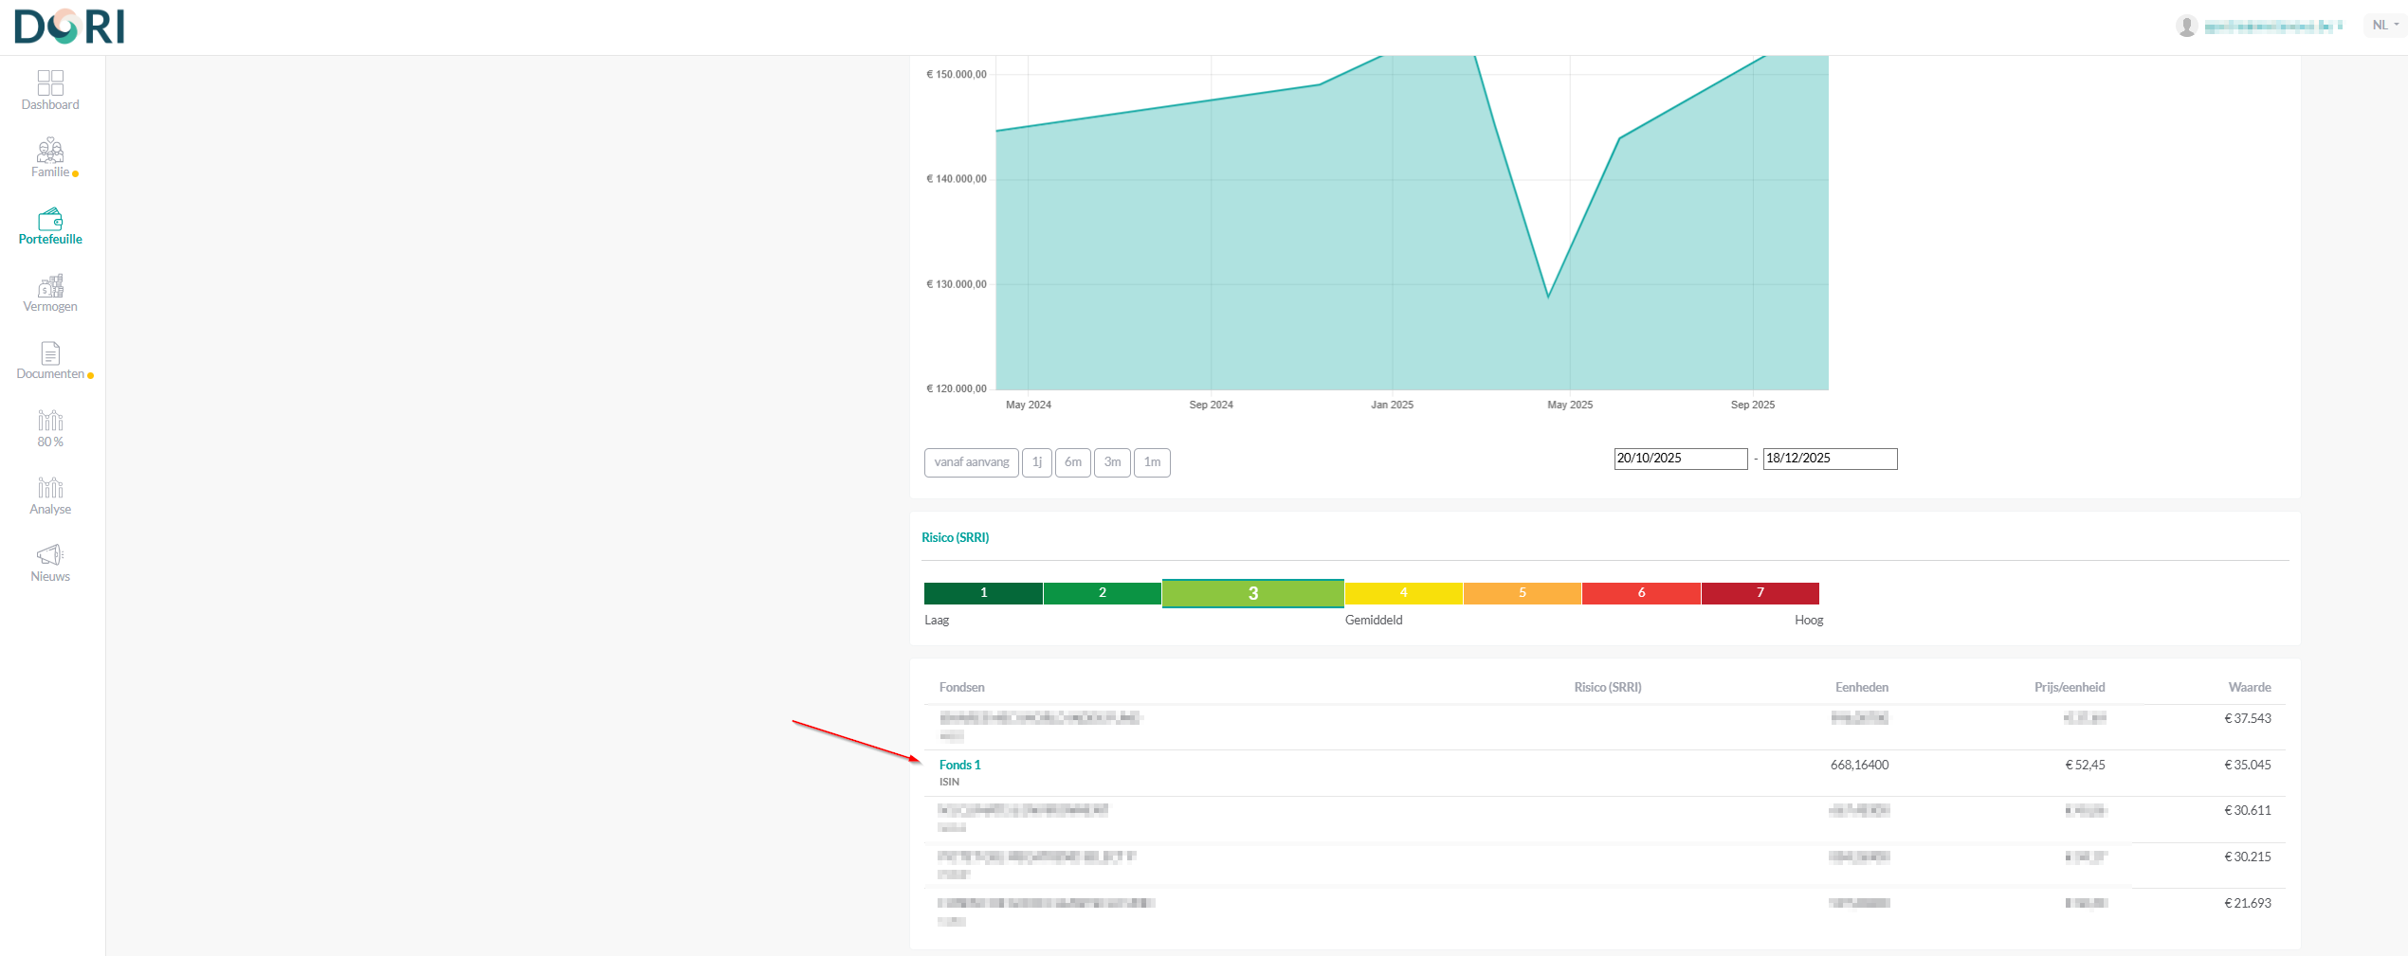The image size is (2408, 956).
Task: Select the 1m chart period
Action: pyautogui.click(x=1152, y=462)
